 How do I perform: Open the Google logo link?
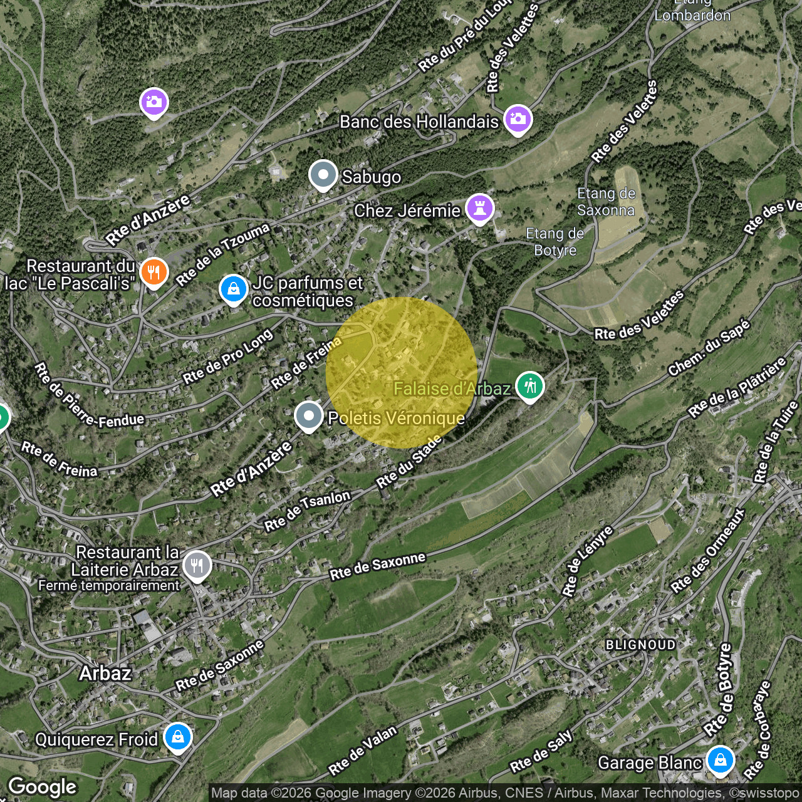point(43,787)
